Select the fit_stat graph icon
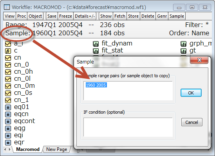 coord(96,51)
